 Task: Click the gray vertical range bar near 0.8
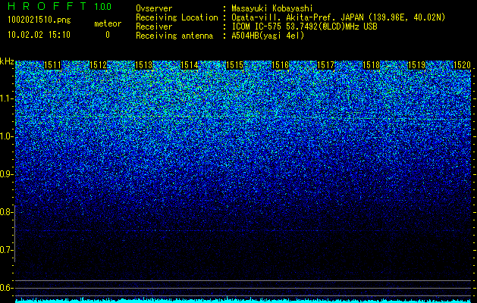tap(15, 233)
